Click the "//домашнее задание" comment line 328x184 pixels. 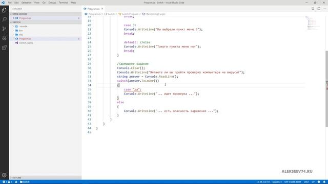(133, 63)
